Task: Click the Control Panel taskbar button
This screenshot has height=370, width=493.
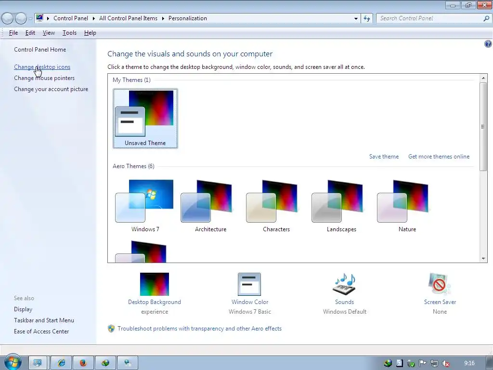Action: click(38, 363)
